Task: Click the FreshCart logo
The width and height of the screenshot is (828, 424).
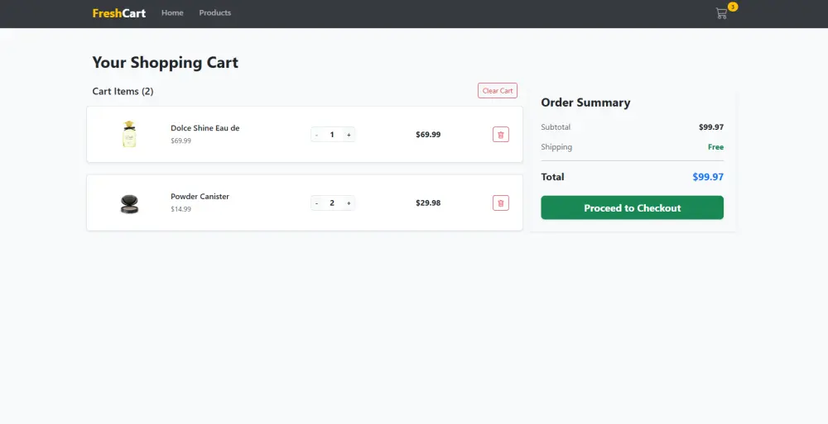Action: coord(119,13)
